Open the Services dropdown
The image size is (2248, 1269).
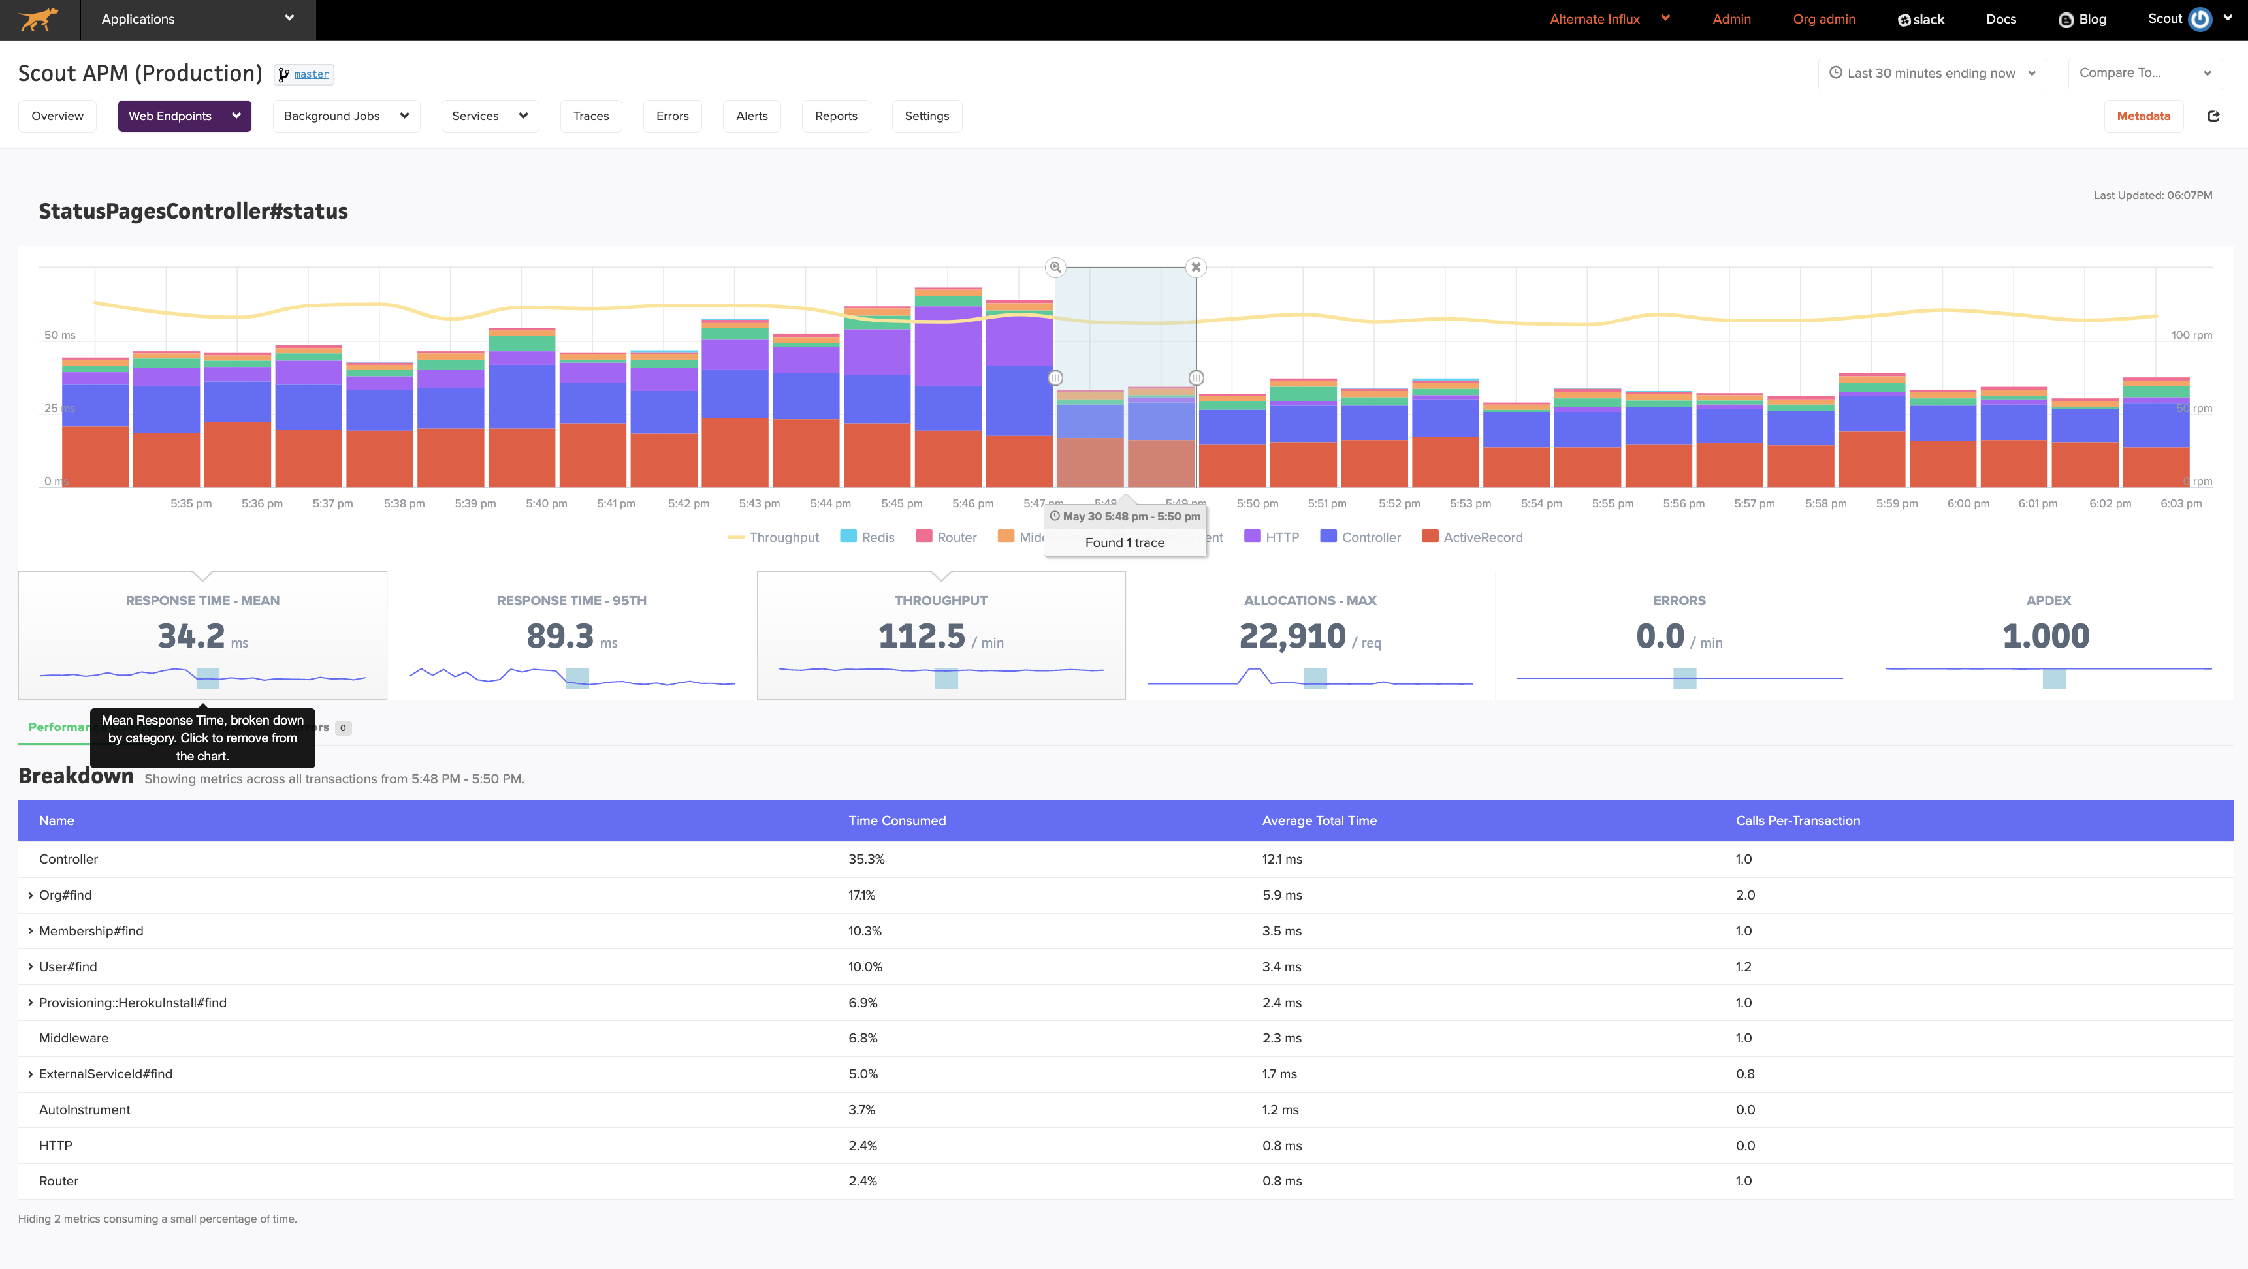(490, 116)
